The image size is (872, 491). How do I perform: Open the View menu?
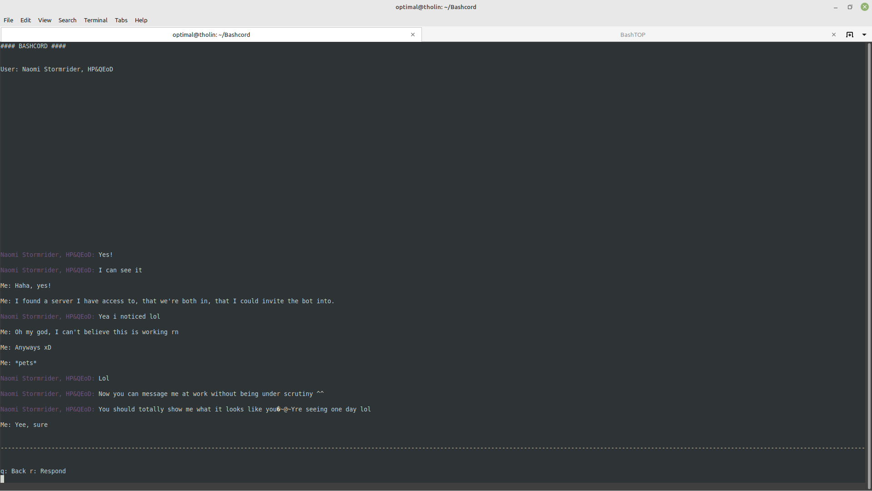[x=45, y=20]
